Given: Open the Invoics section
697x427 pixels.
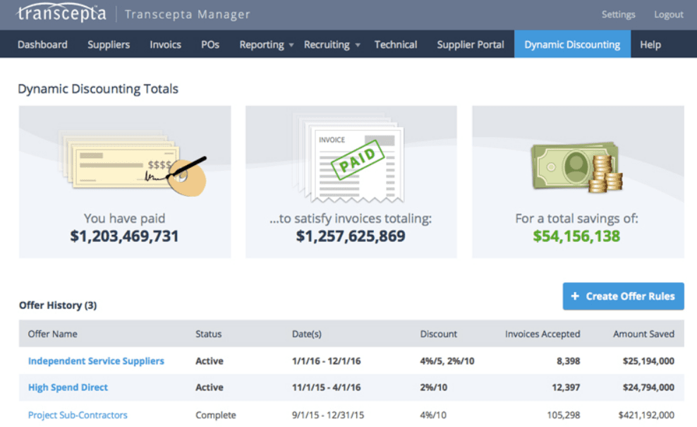Looking at the screenshot, I should (x=165, y=44).
